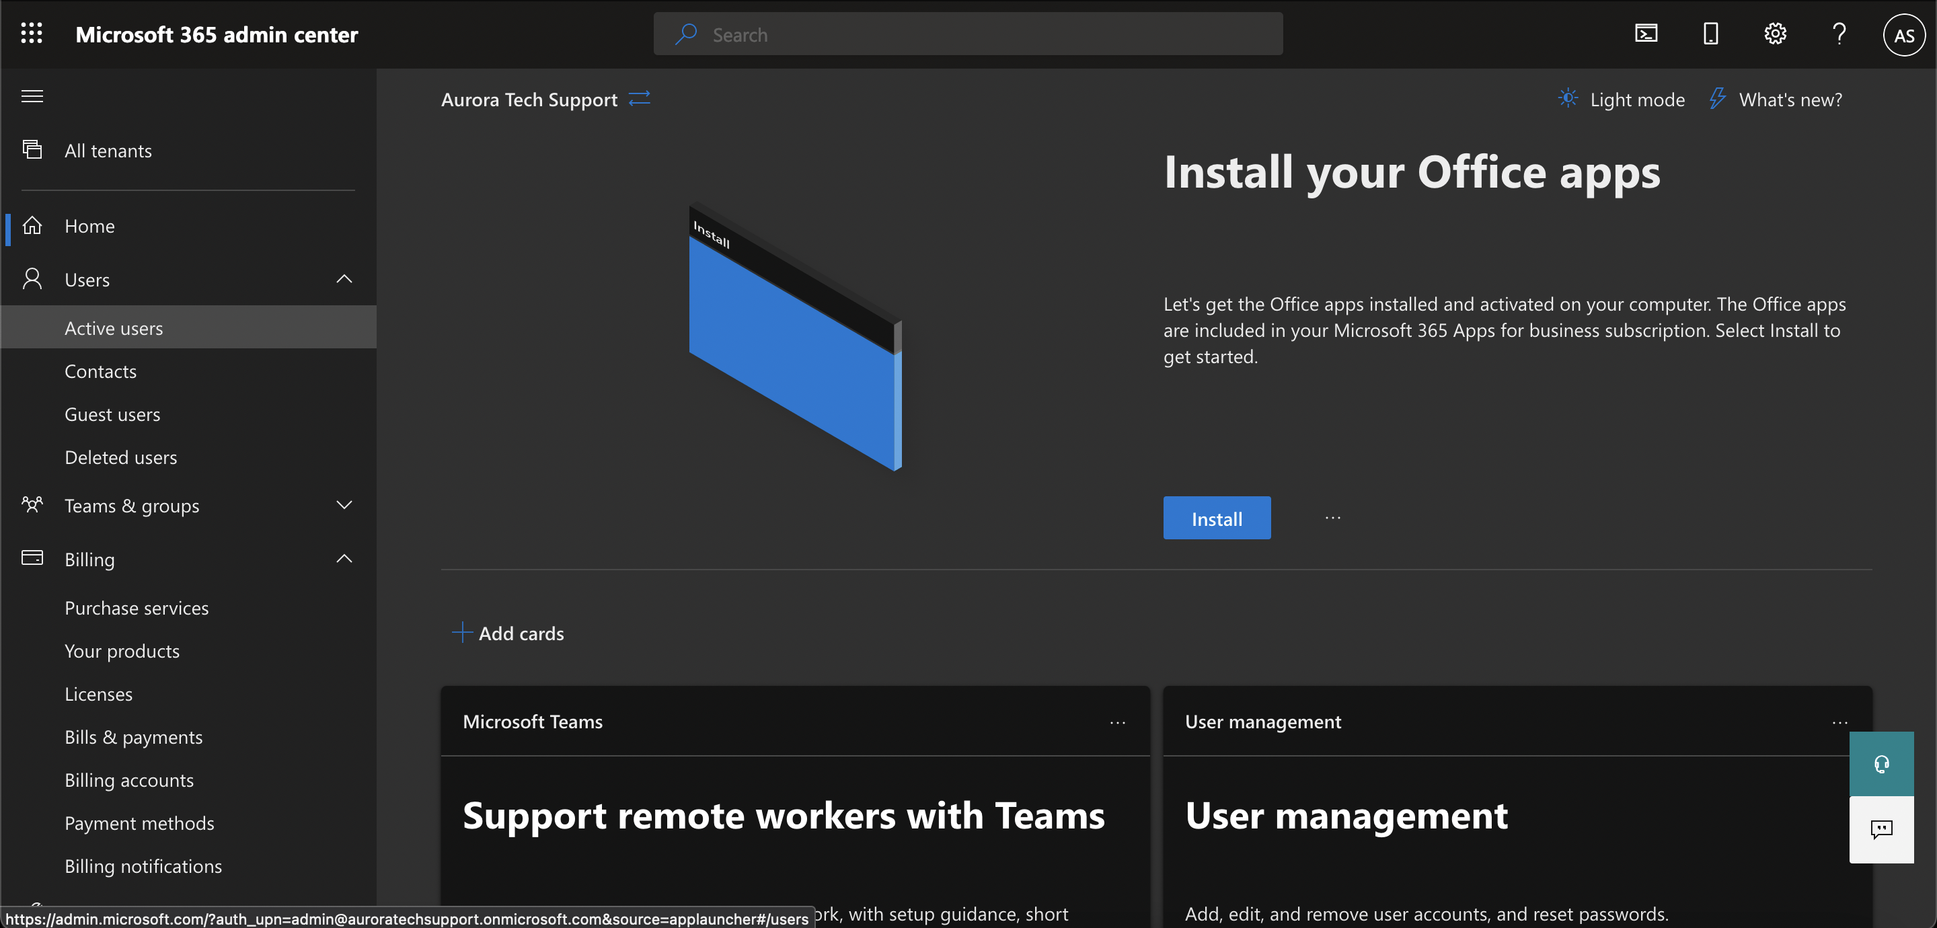The image size is (1937, 928).
Task: Open Help question mark icon
Action: pos(1839,34)
